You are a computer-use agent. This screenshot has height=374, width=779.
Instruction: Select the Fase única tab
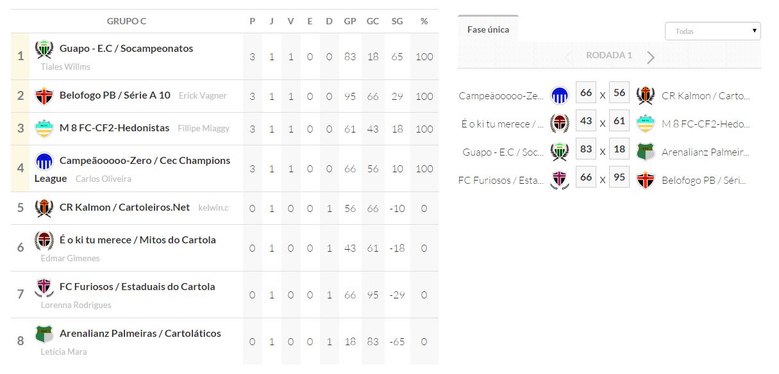click(488, 29)
